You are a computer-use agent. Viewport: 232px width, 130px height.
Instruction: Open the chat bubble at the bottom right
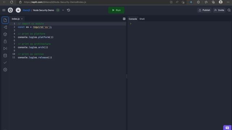tap(227, 128)
